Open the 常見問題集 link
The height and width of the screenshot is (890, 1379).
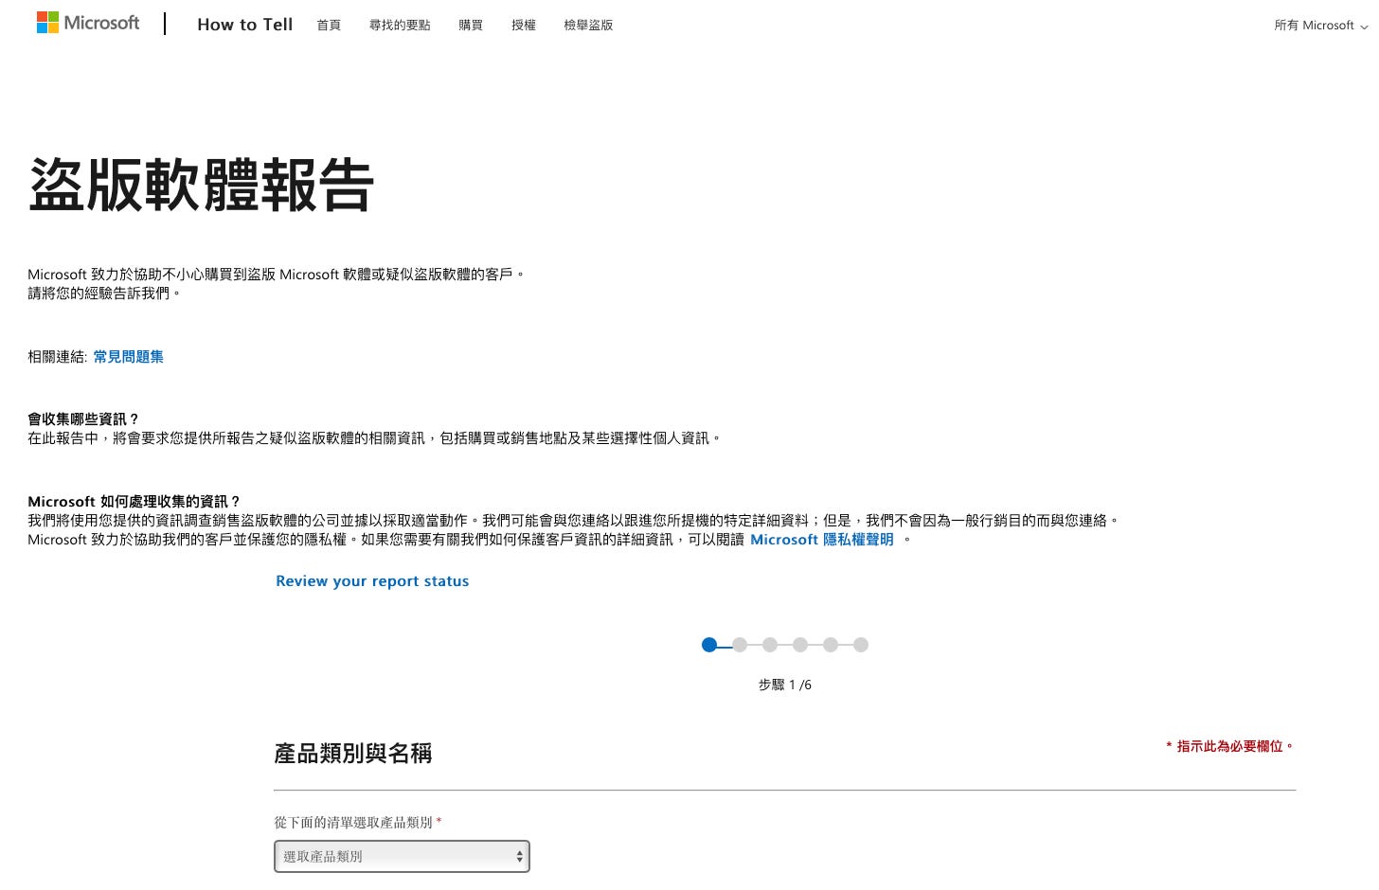(129, 357)
